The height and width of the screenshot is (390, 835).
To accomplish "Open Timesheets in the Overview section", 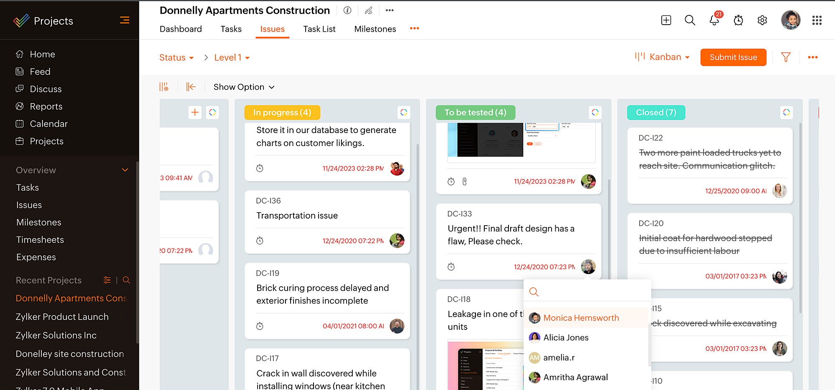I will tap(40, 240).
